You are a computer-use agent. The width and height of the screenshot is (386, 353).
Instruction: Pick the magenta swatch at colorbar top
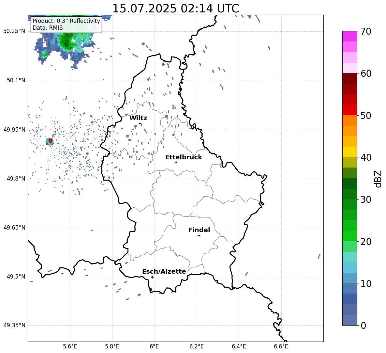(x=350, y=36)
